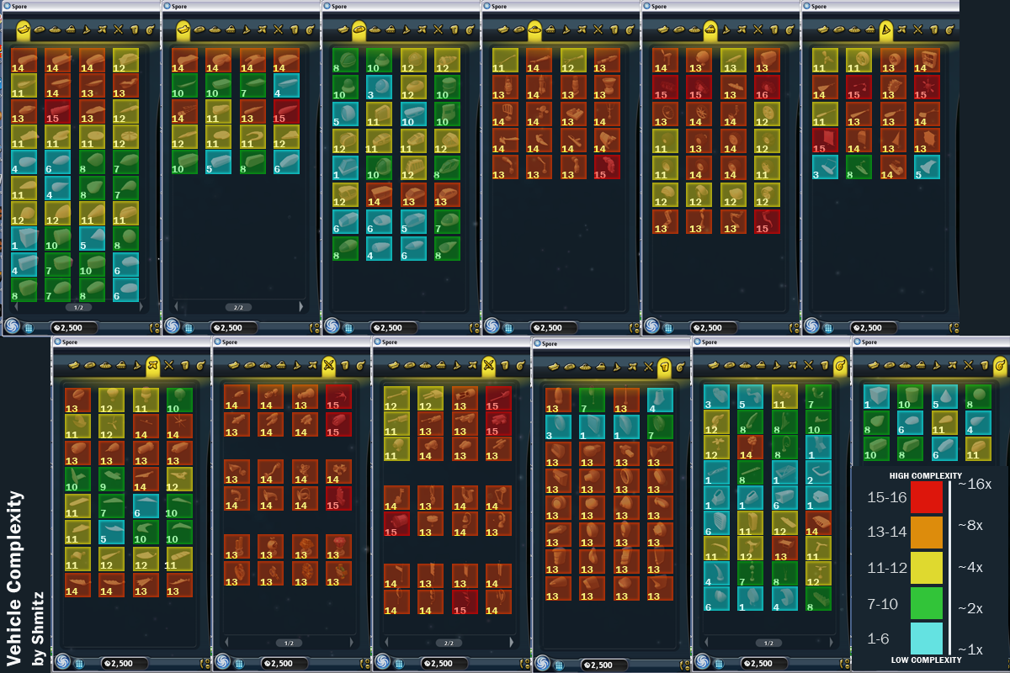
Task: Go to next page in hull window showing 1/2
Action: pos(141,307)
